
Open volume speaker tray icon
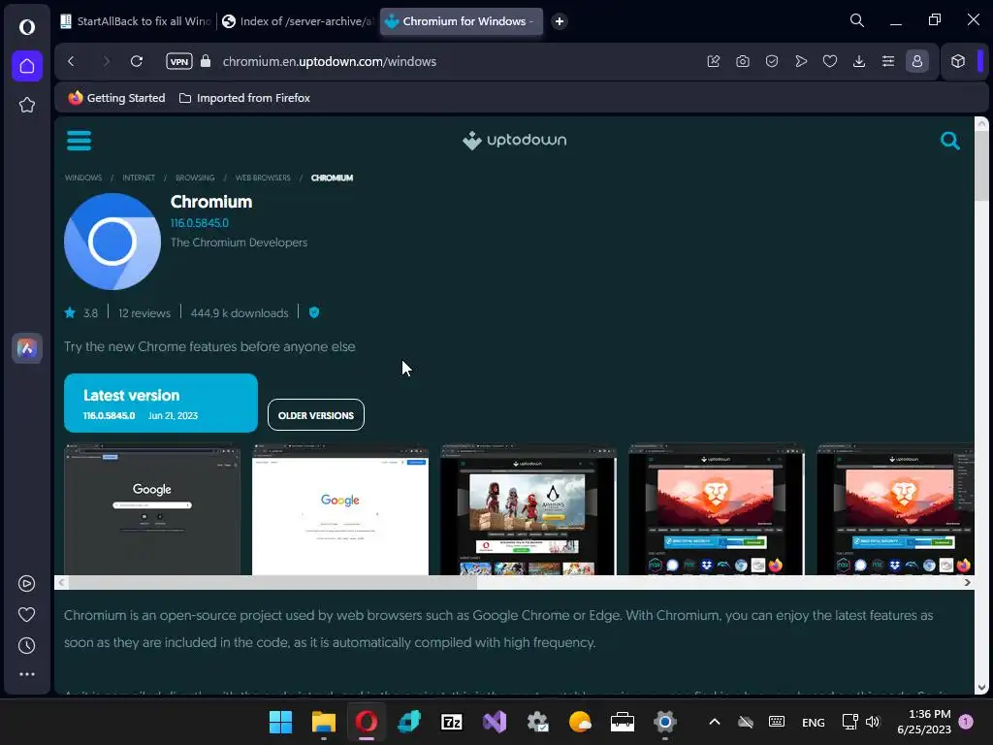pyautogui.click(x=873, y=722)
